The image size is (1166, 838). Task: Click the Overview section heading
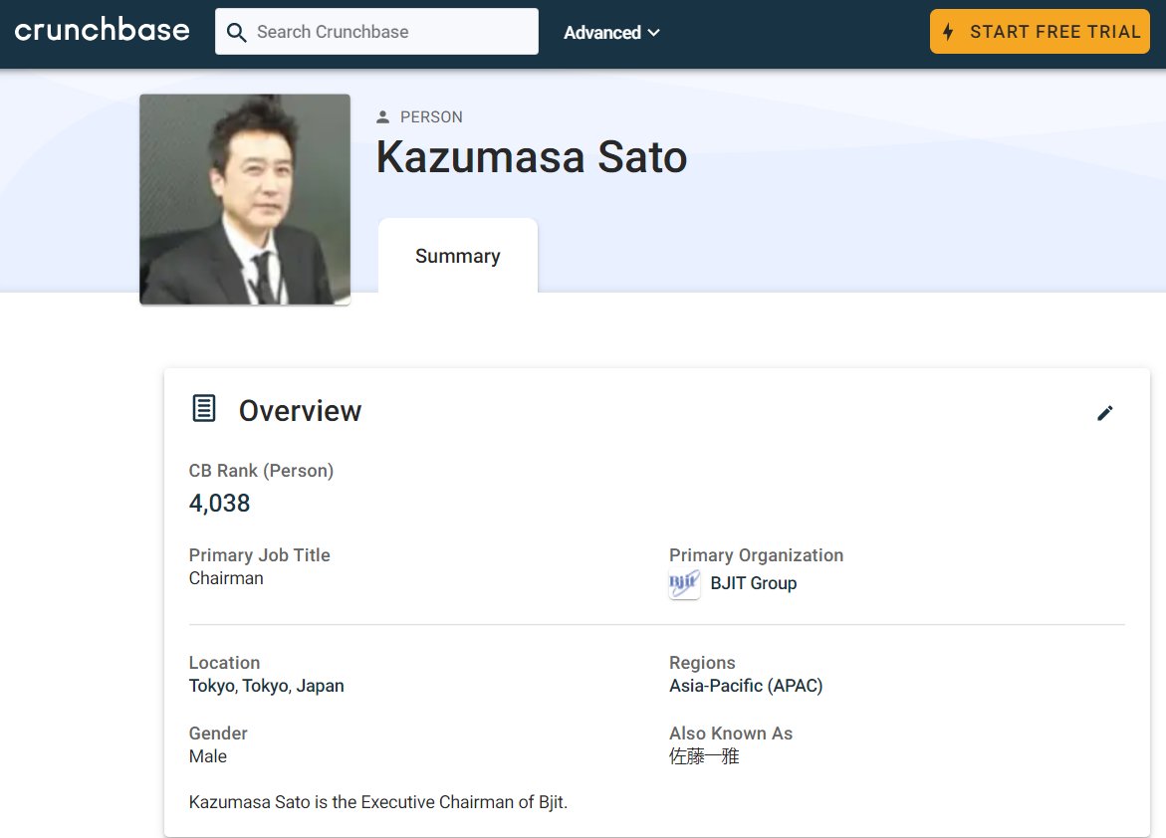coord(300,410)
